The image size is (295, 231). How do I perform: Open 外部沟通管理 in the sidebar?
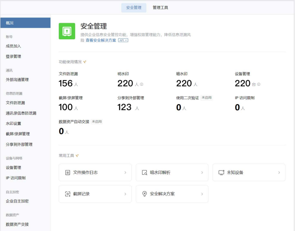[17, 80]
